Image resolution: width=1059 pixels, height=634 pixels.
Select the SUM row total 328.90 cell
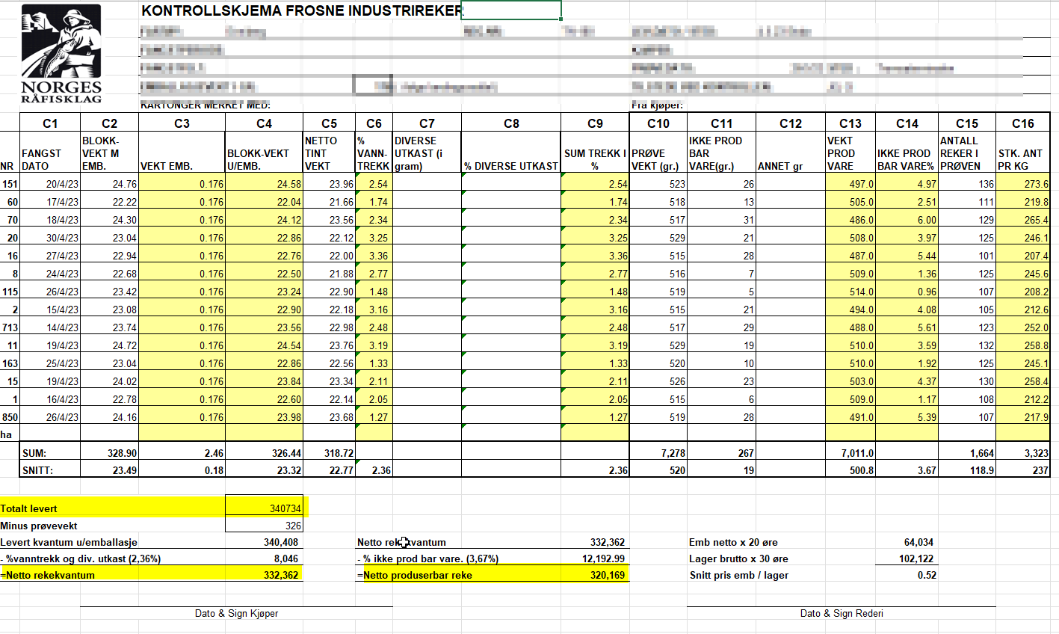click(x=109, y=453)
